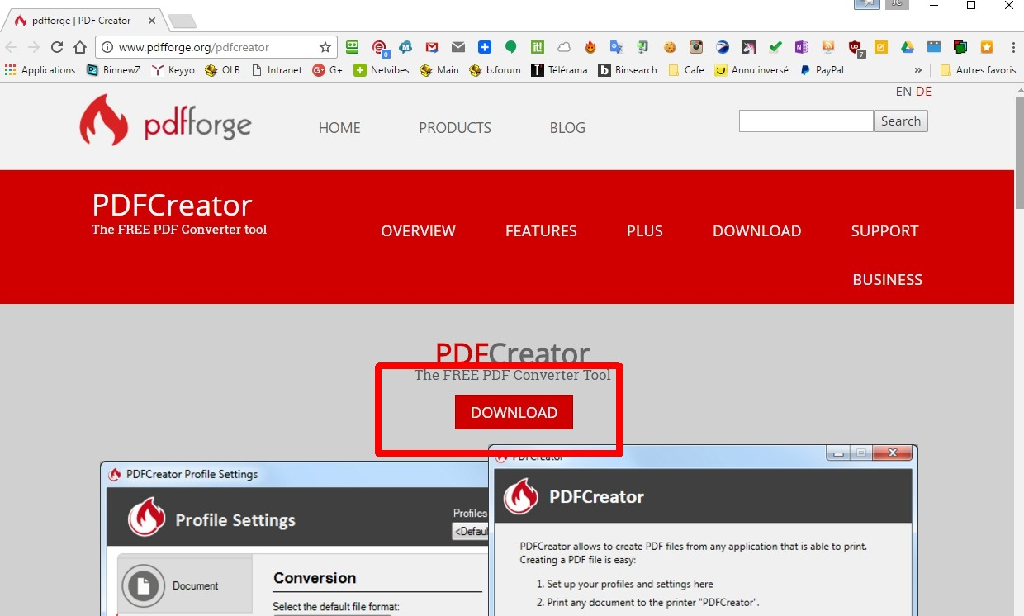The image size is (1024, 616).
Task: Open the Chrome three-dot menu
Action: click(1012, 47)
